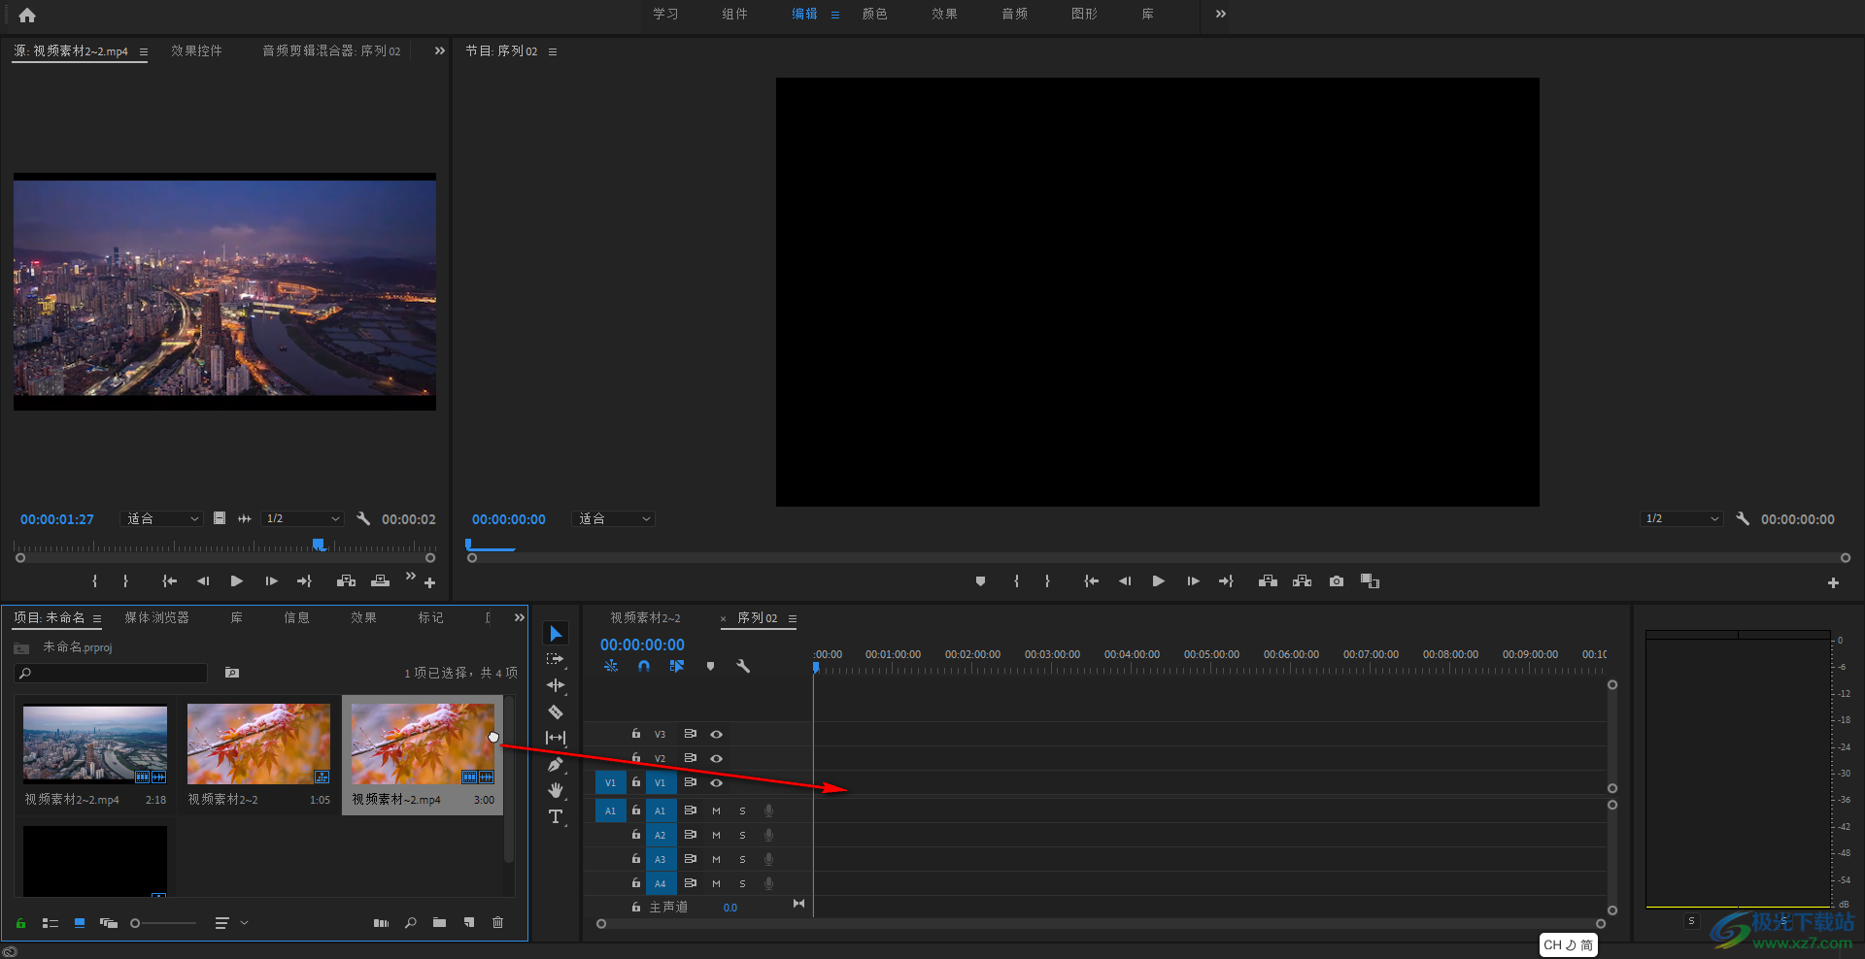1865x959 pixels.
Task: Open Source monitor zoom level dropdown (适合)
Action: coord(162,519)
